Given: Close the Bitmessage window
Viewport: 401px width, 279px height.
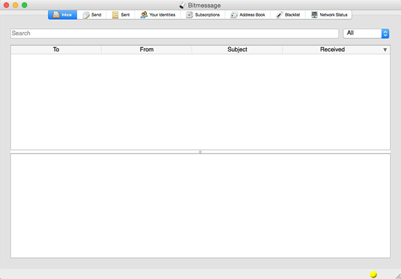Looking at the screenshot, I should click(6, 5).
